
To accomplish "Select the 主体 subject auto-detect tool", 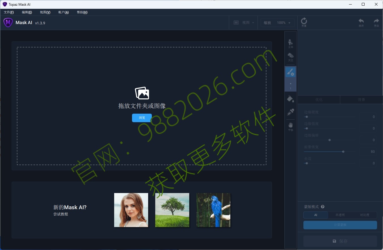I will coord(290,44).
